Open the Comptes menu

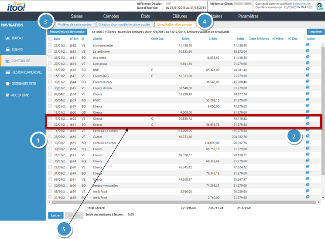click(111, 16)
